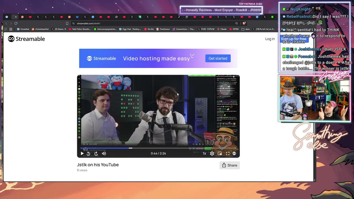Open the Streamable home logo
Image resolution: width=354 pixels, height=199 pixels.
click(x=26, y=39)
